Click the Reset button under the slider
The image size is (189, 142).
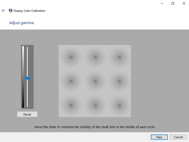coord(27,114)
